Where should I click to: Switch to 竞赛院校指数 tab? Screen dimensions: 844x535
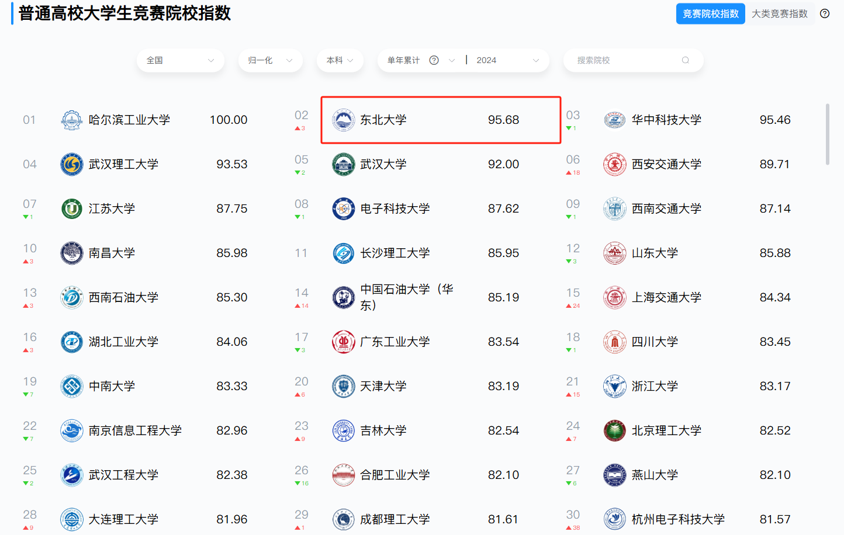pyautogui.click(x=710, y=13)
